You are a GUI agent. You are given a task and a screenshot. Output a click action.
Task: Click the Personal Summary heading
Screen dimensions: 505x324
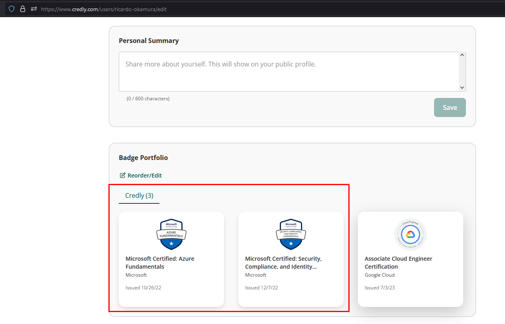[149, 41]
